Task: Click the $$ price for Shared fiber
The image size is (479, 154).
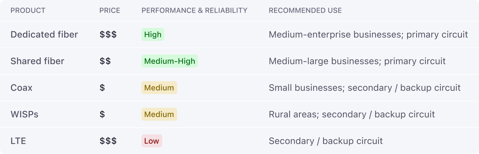Action: [105, 61]
